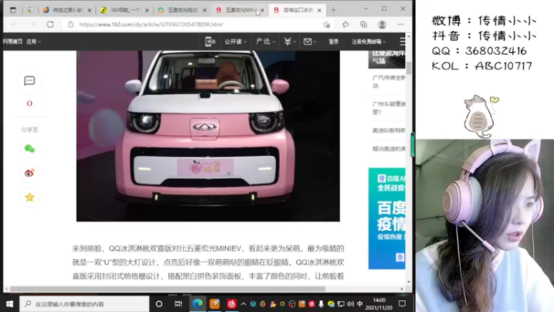554x312 pixels.
Task: Open sidebar link 广汽传祺全新
Action: (x=388, y=82)
